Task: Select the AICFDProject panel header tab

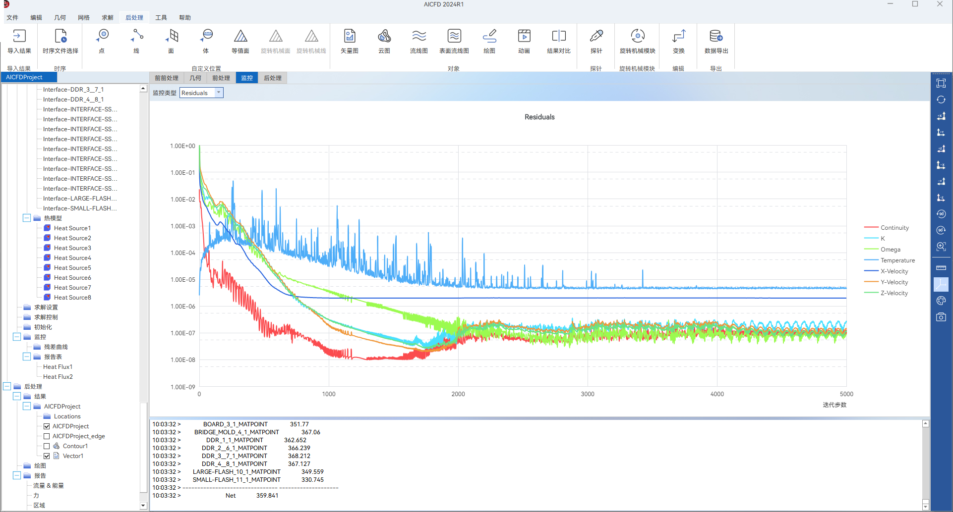Action: (x=29, y=77)
